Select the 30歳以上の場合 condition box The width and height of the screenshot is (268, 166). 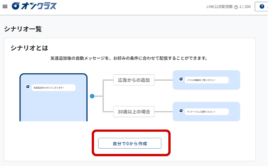click(x=134, y=111)
